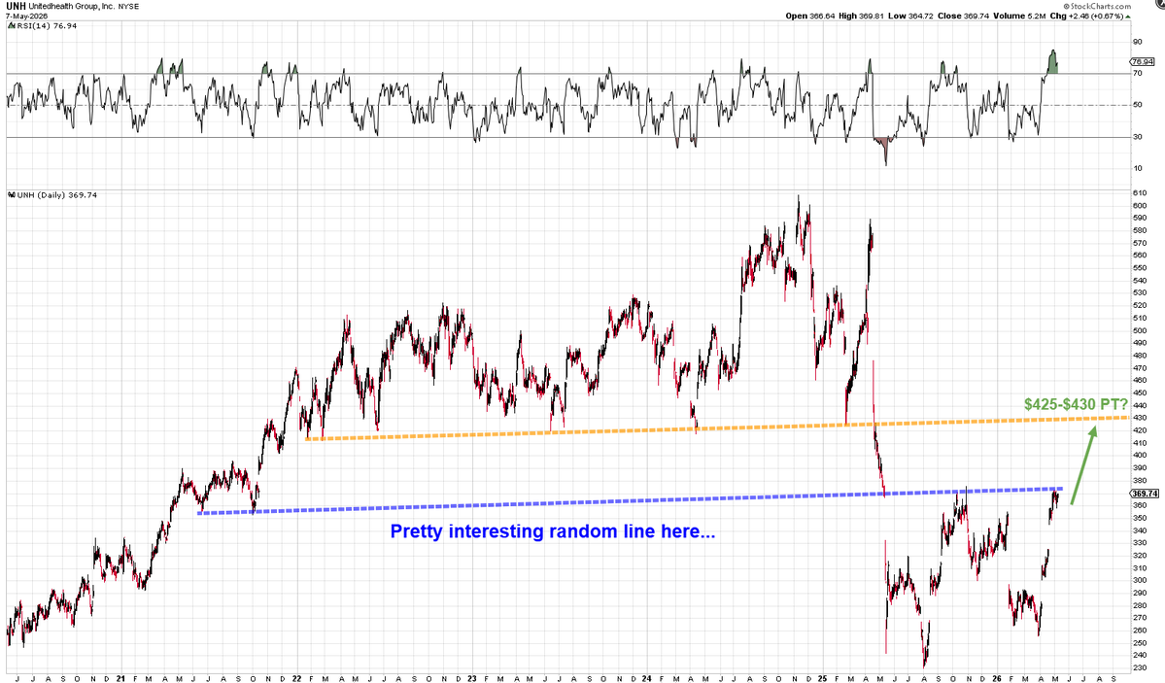Click the 7-May-2026 date label
Screen dimensions: 1165x683
[27, 16]
